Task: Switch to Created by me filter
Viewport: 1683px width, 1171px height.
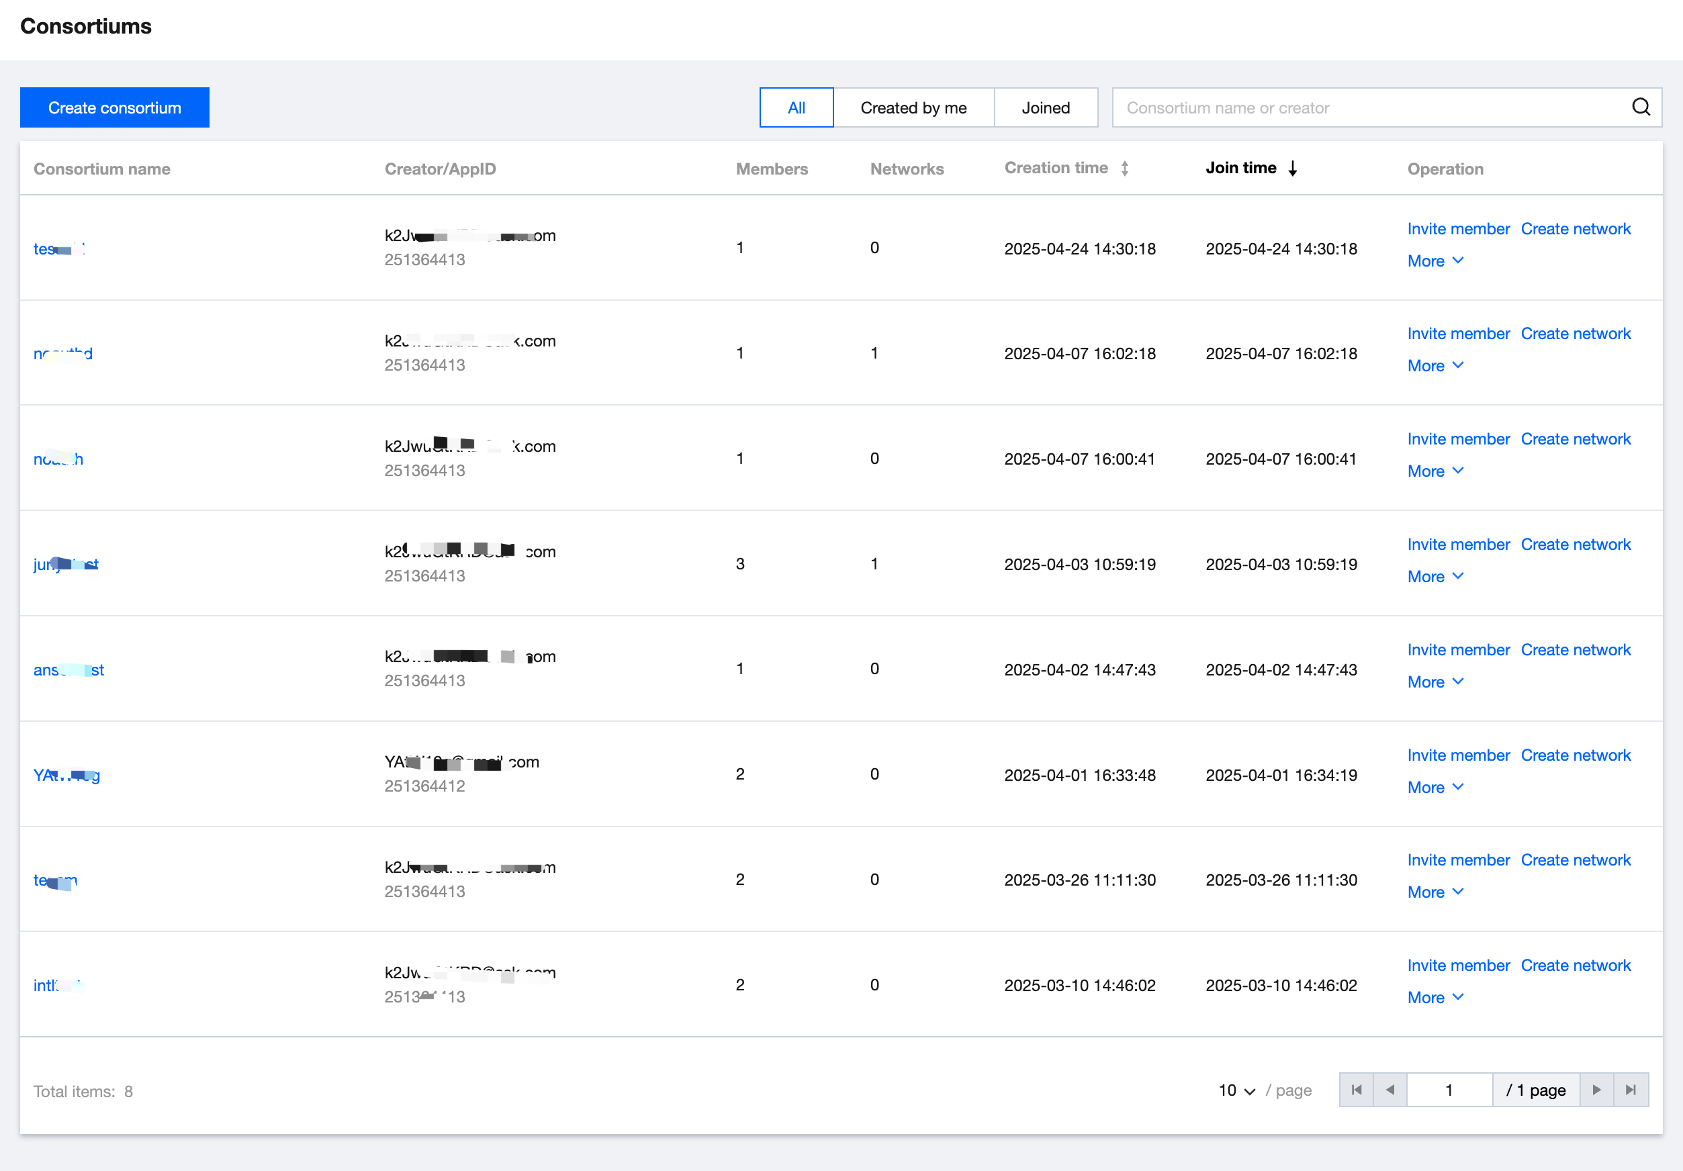Action: click(913, 107)
